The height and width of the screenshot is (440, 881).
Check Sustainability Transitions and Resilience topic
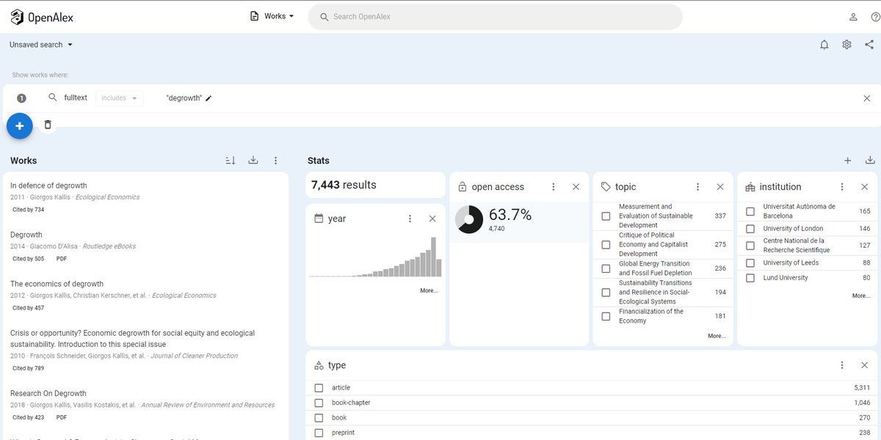click(606, 293)
